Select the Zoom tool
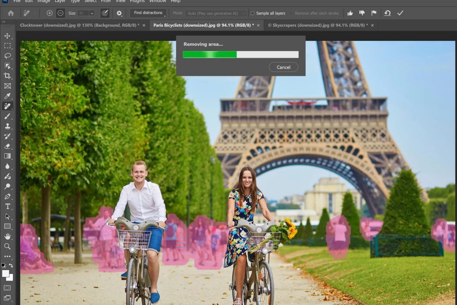The width and height of the screenshot is (457, 305). point(8,247)
